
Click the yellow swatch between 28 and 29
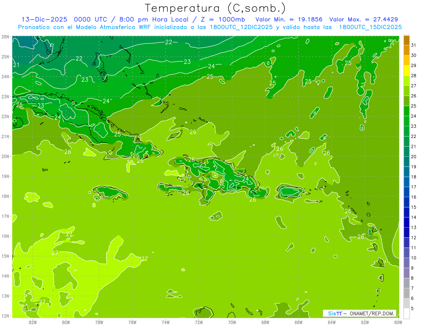coord(406,71)
